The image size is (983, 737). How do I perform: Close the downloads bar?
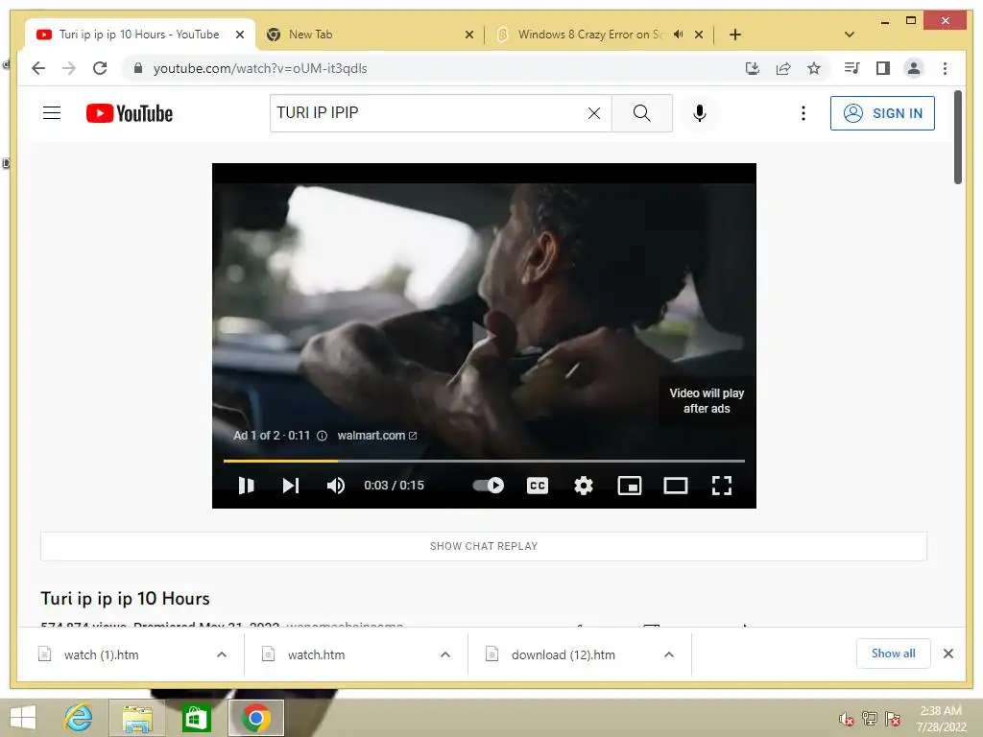pos(947,654)
